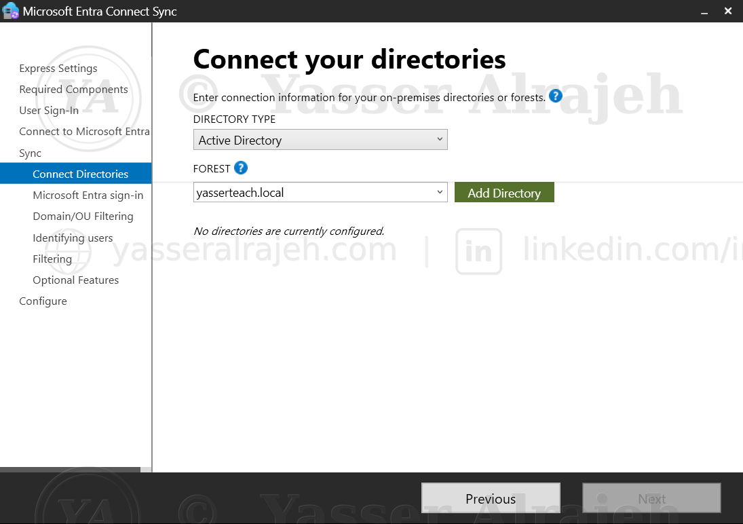Click the Sync section in sidebar
This screenshot has width=743, height=524.
coord(31,153)
